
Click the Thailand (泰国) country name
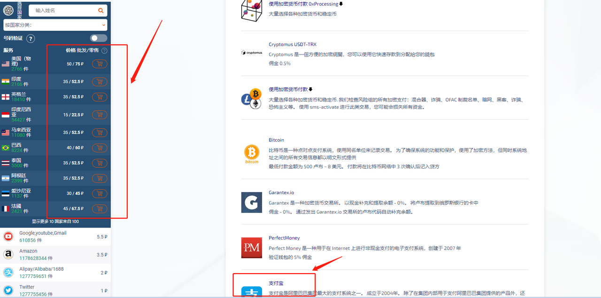[16, 160]
